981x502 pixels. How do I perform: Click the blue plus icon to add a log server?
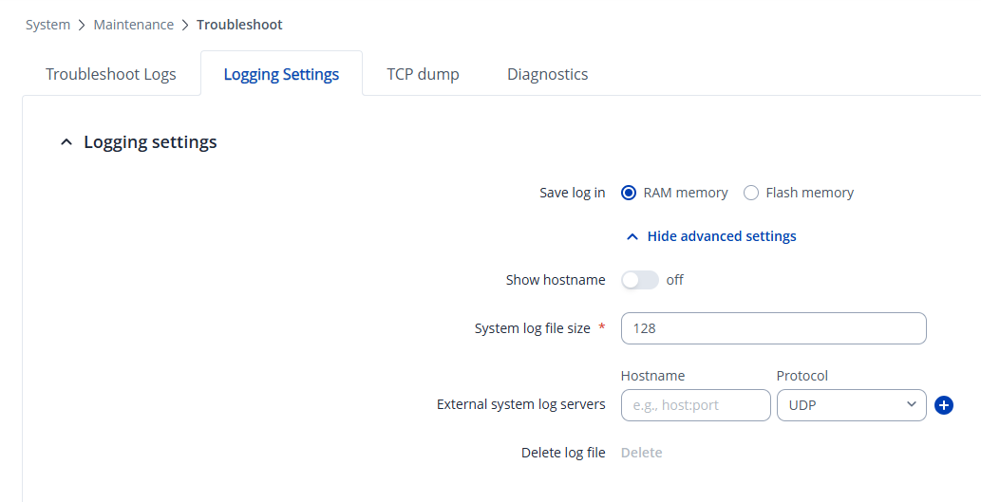click(944, 405)
